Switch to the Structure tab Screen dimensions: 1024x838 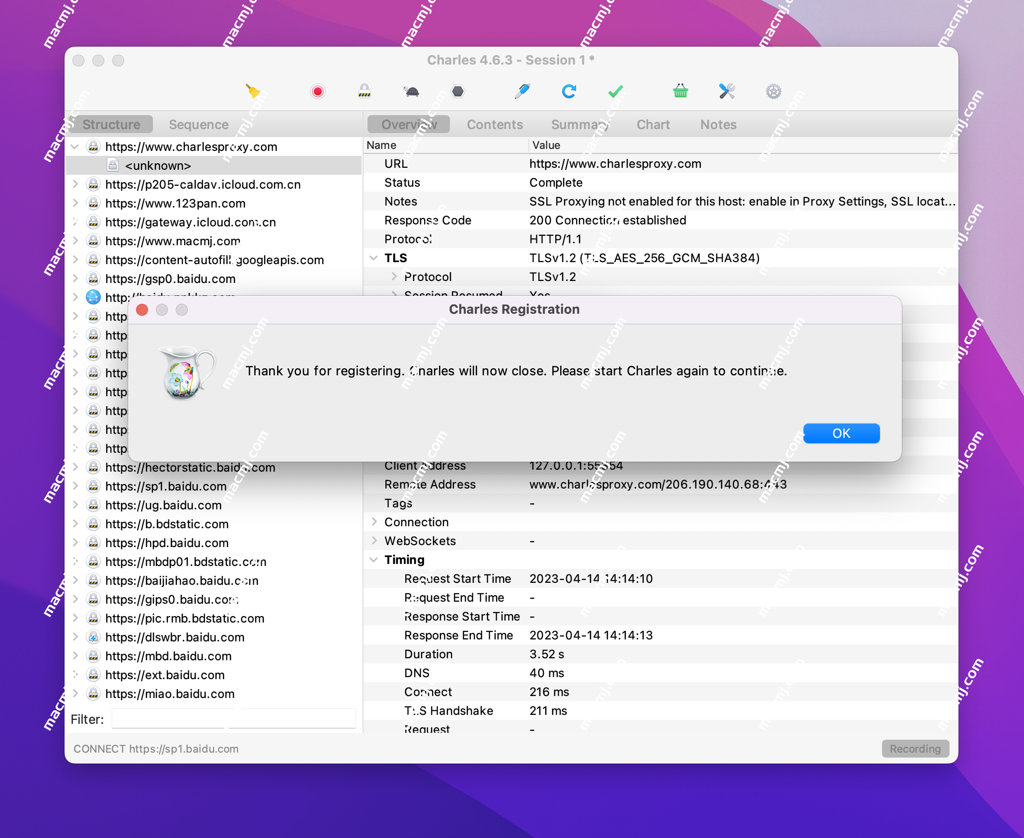tap(111, 124)
